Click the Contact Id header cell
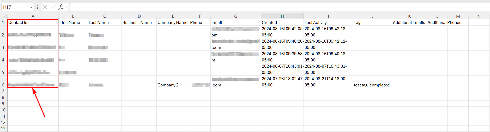Viewport: 490px width, 132px height. point(33,22)
